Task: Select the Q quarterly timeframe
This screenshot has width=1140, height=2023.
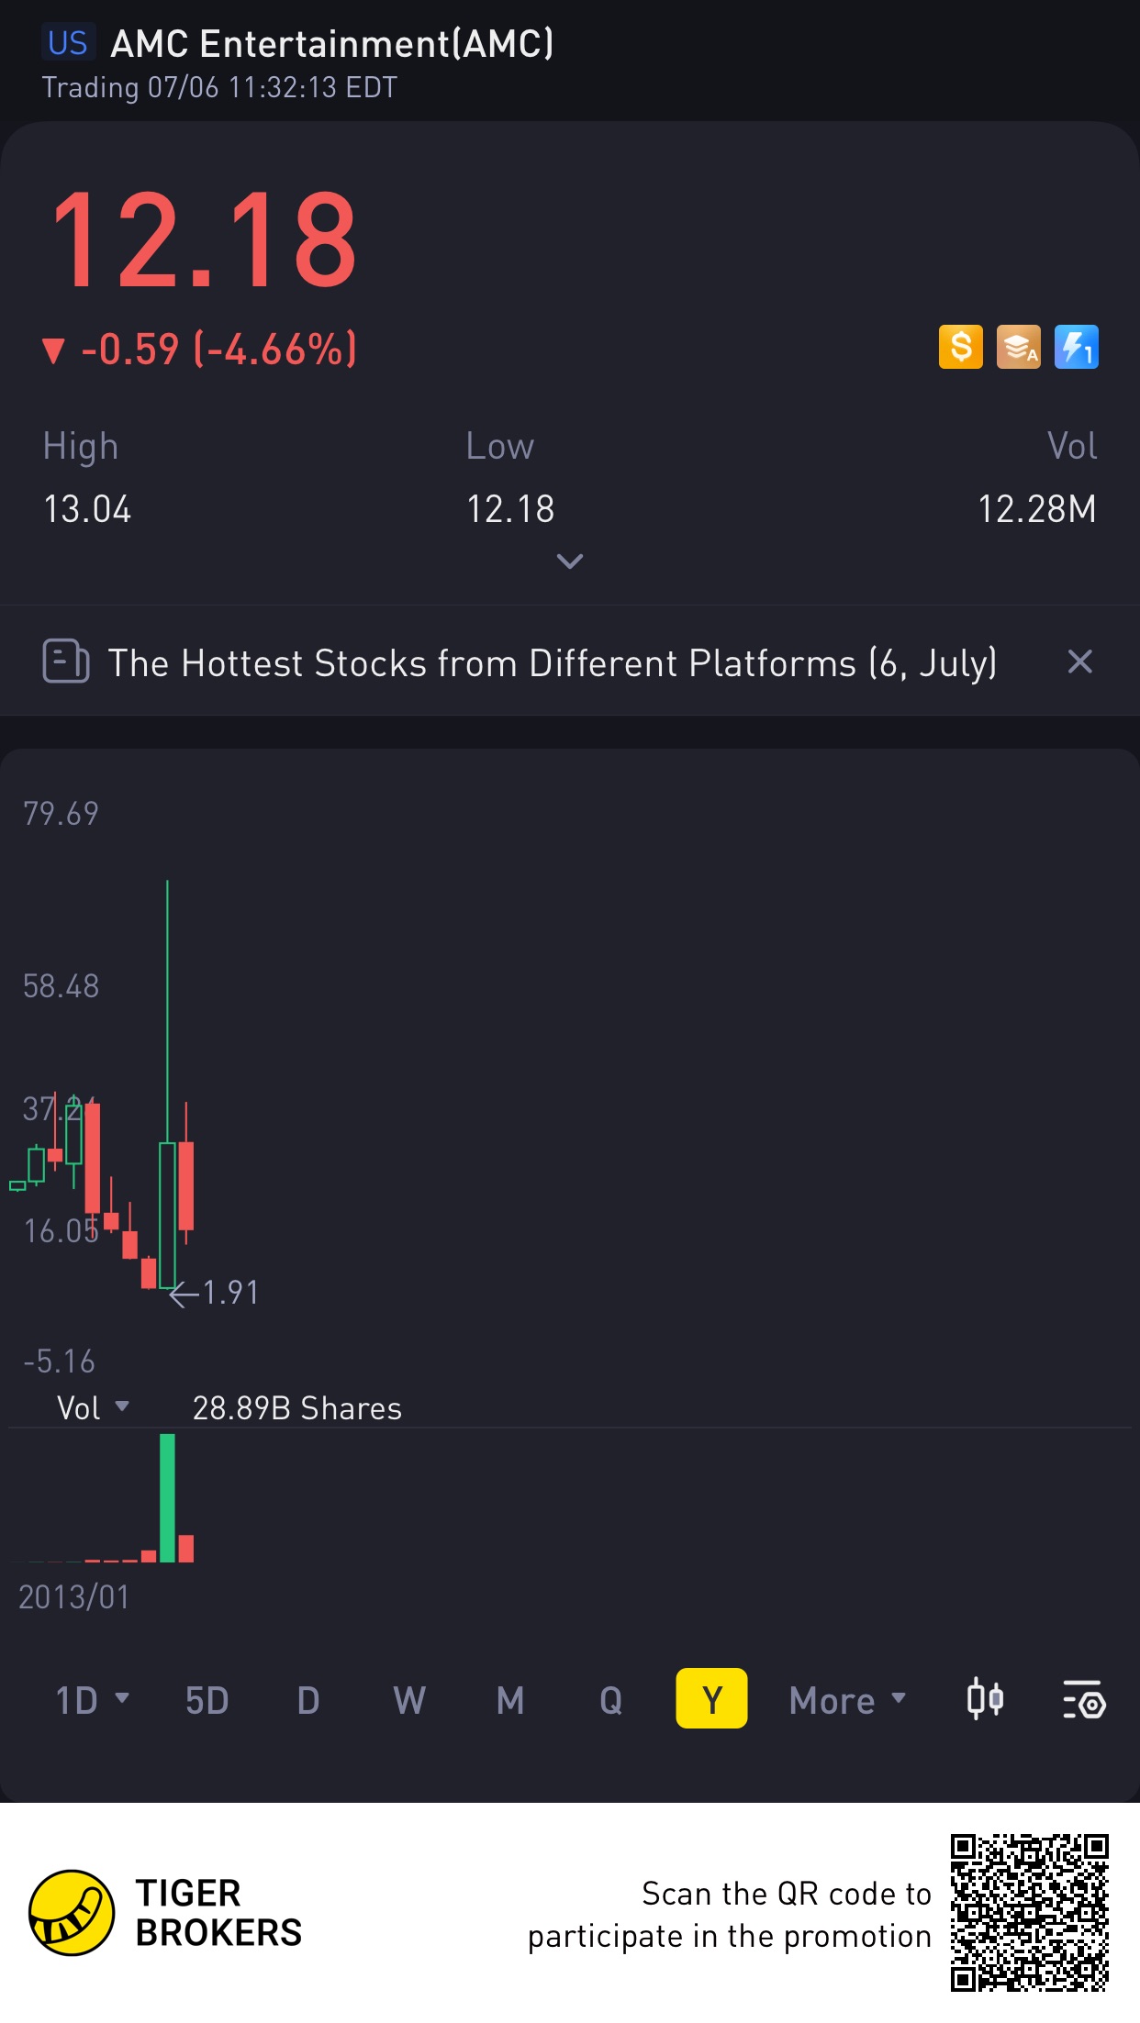Action: click(610, 1700)
